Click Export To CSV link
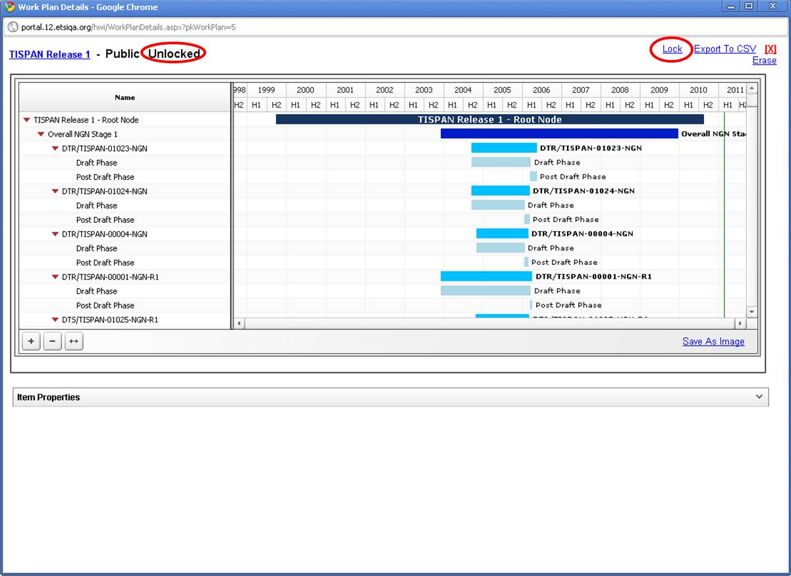Screen dimensions: 791x576 click(725, 49)
